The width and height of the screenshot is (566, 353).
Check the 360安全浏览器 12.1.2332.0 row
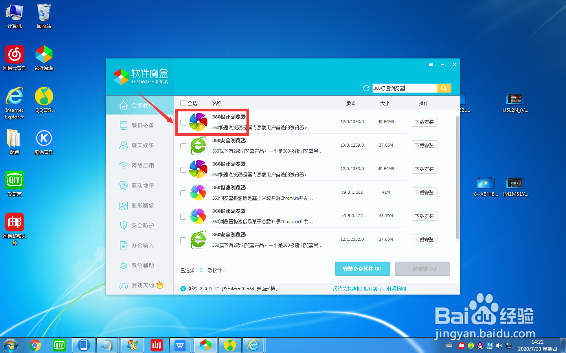(183, 240)
